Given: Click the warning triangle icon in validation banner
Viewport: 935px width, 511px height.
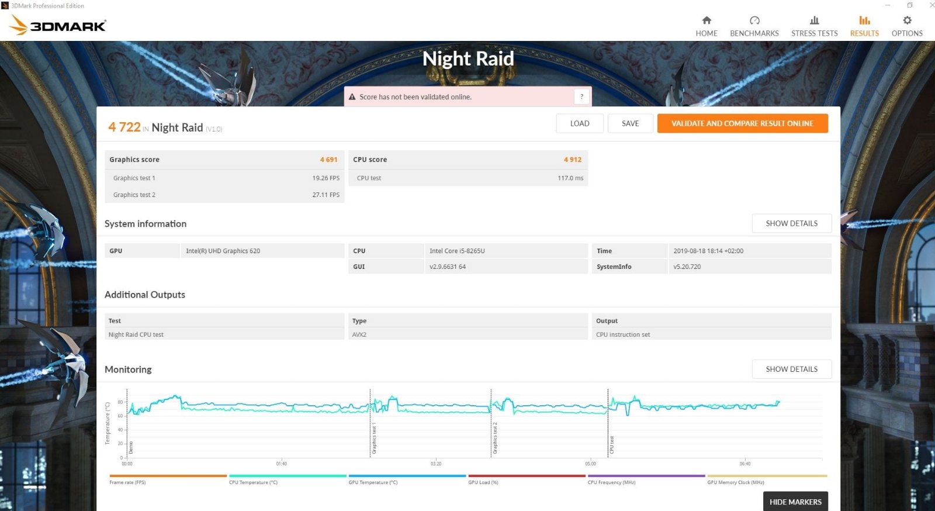Looking at the screenshot, I should click(352, 97).
